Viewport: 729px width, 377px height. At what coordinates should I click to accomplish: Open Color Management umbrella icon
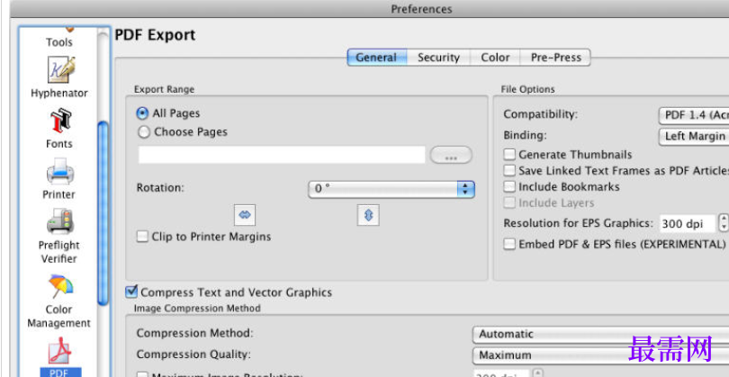click(60, 286)
